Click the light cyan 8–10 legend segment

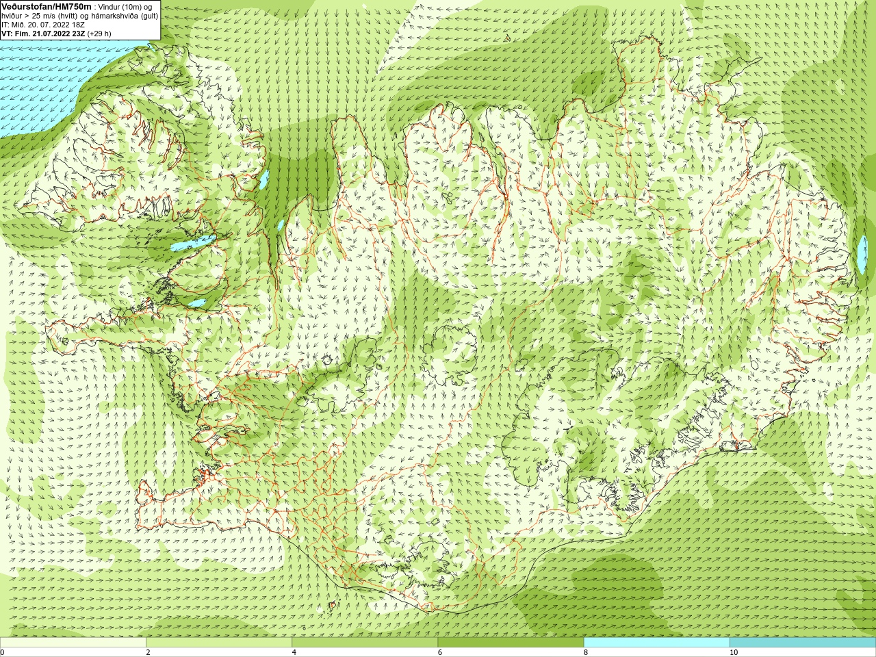click(x=657, y=643)
